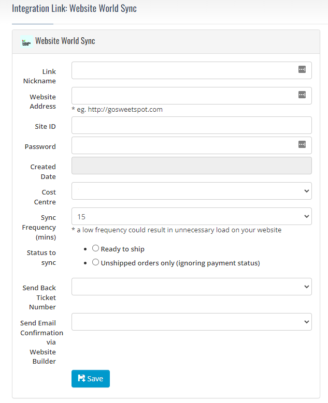The image size is (328, 403).
Task: Focus the Link Nickname text field
Action: pyautogui.click(x=184, y=70)
